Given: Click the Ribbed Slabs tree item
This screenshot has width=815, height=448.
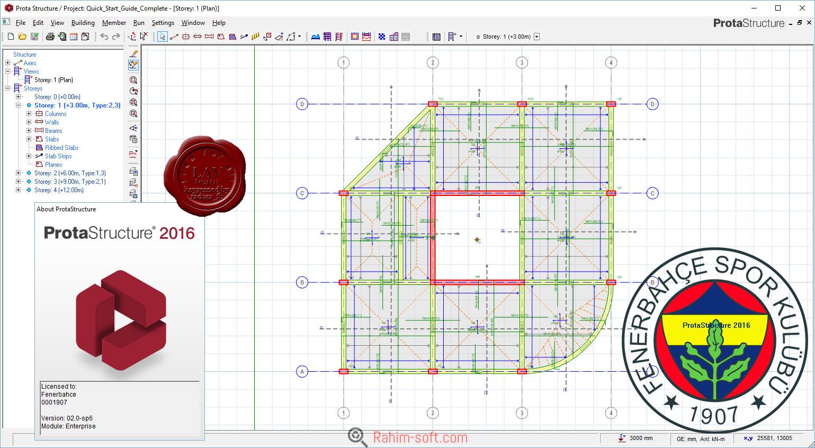Looking at the screenshot, I should click(61, 148).
